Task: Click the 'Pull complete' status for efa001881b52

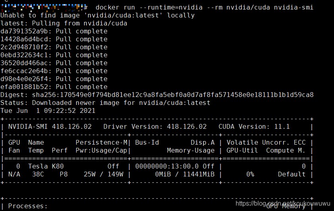Action: (x=82, y=87)
